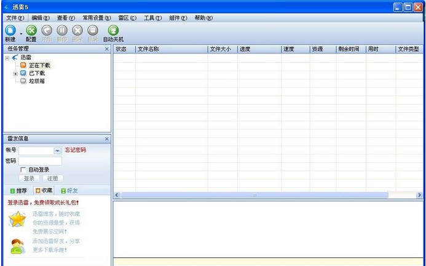Click the 目录 (Directory) toolbar icon

[93, 30]
